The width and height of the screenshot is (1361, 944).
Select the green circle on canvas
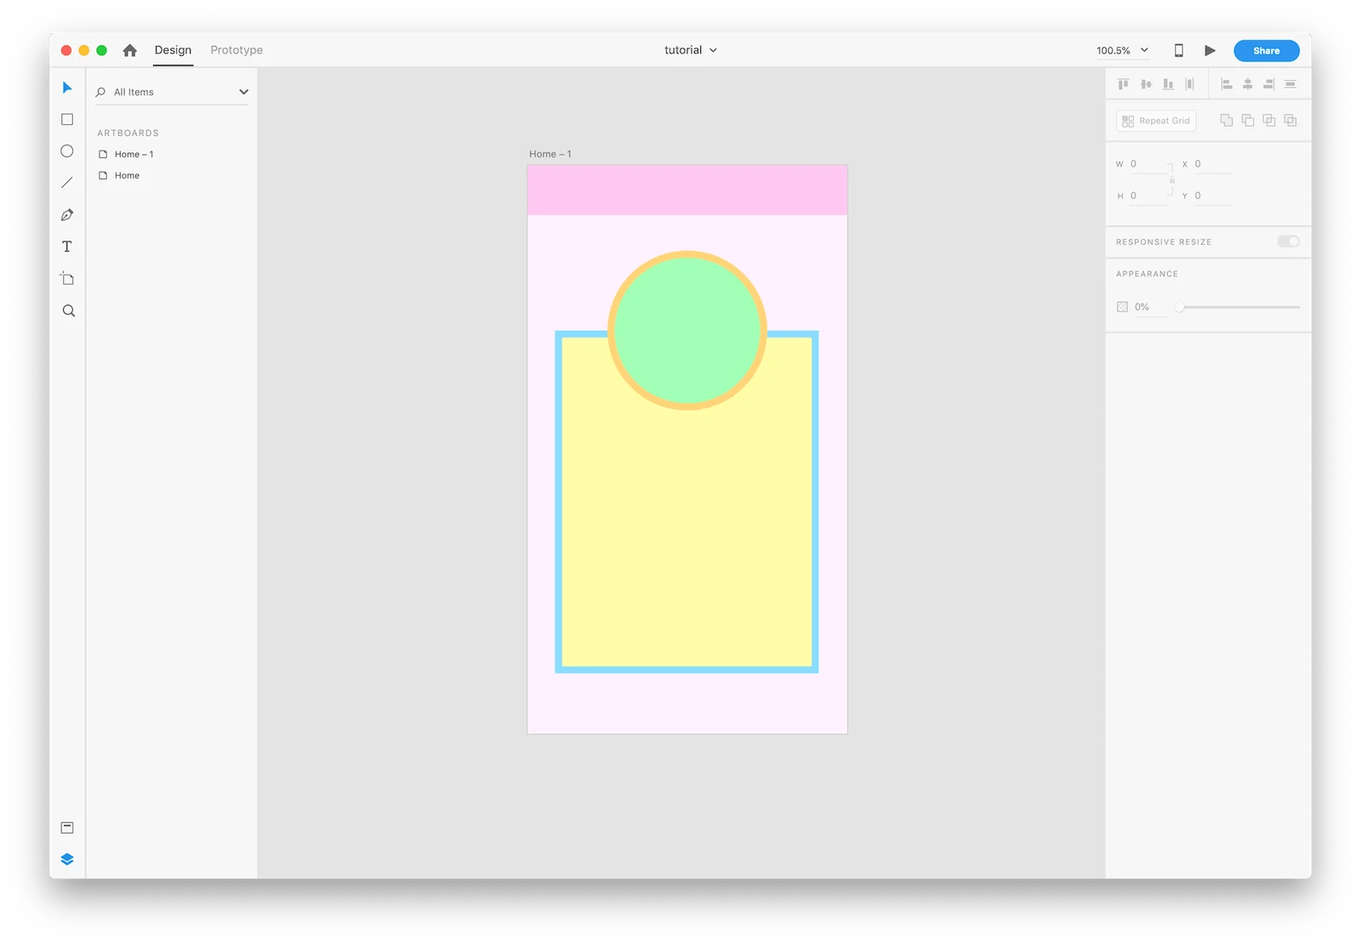[x=687, y=330]
